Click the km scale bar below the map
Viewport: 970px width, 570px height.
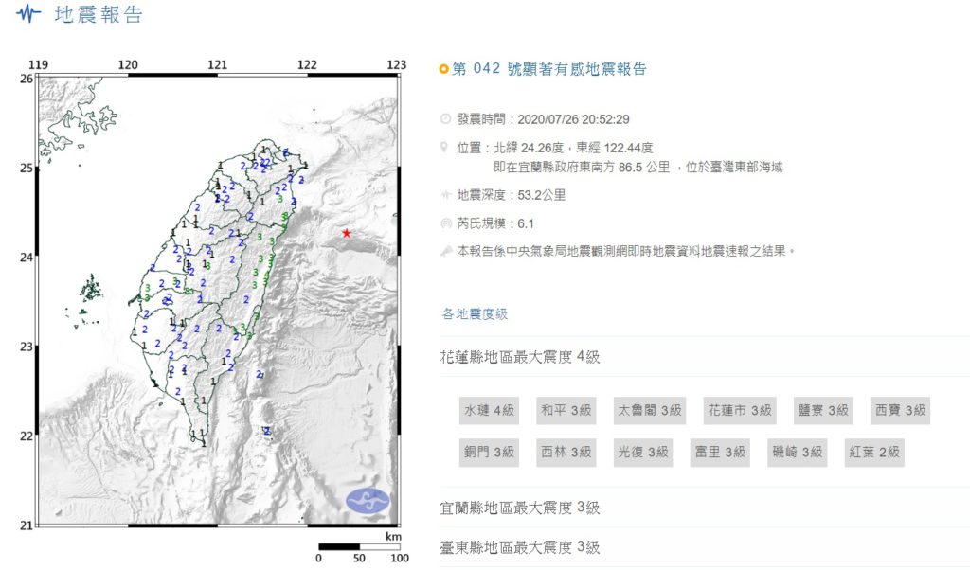[x=358, y=546]
